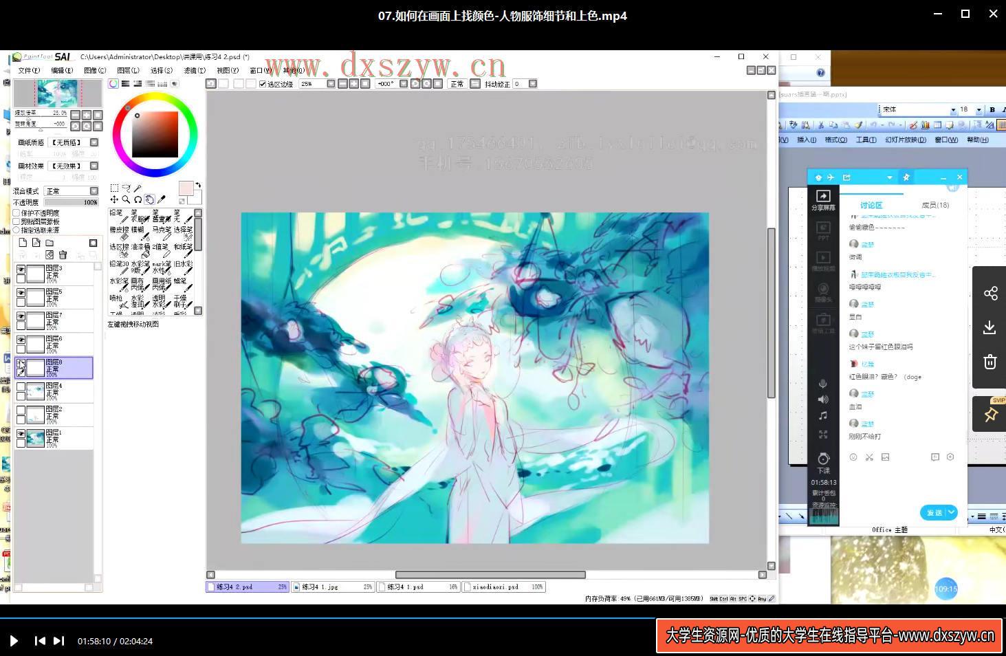Hide layer 图层1 using its eye icon
This screenshot has height=656, width=1006.
pyautogui.click(x=21, y=434)
